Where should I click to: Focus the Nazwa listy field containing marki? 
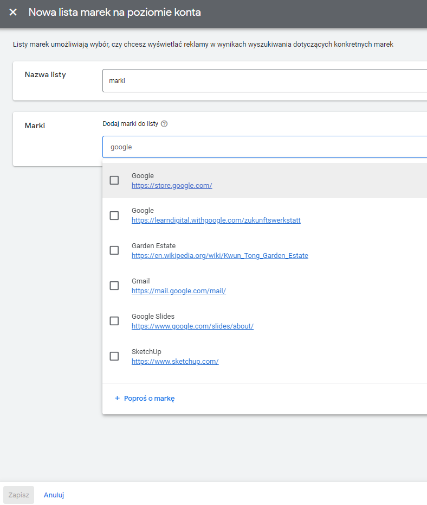point(265,80)
